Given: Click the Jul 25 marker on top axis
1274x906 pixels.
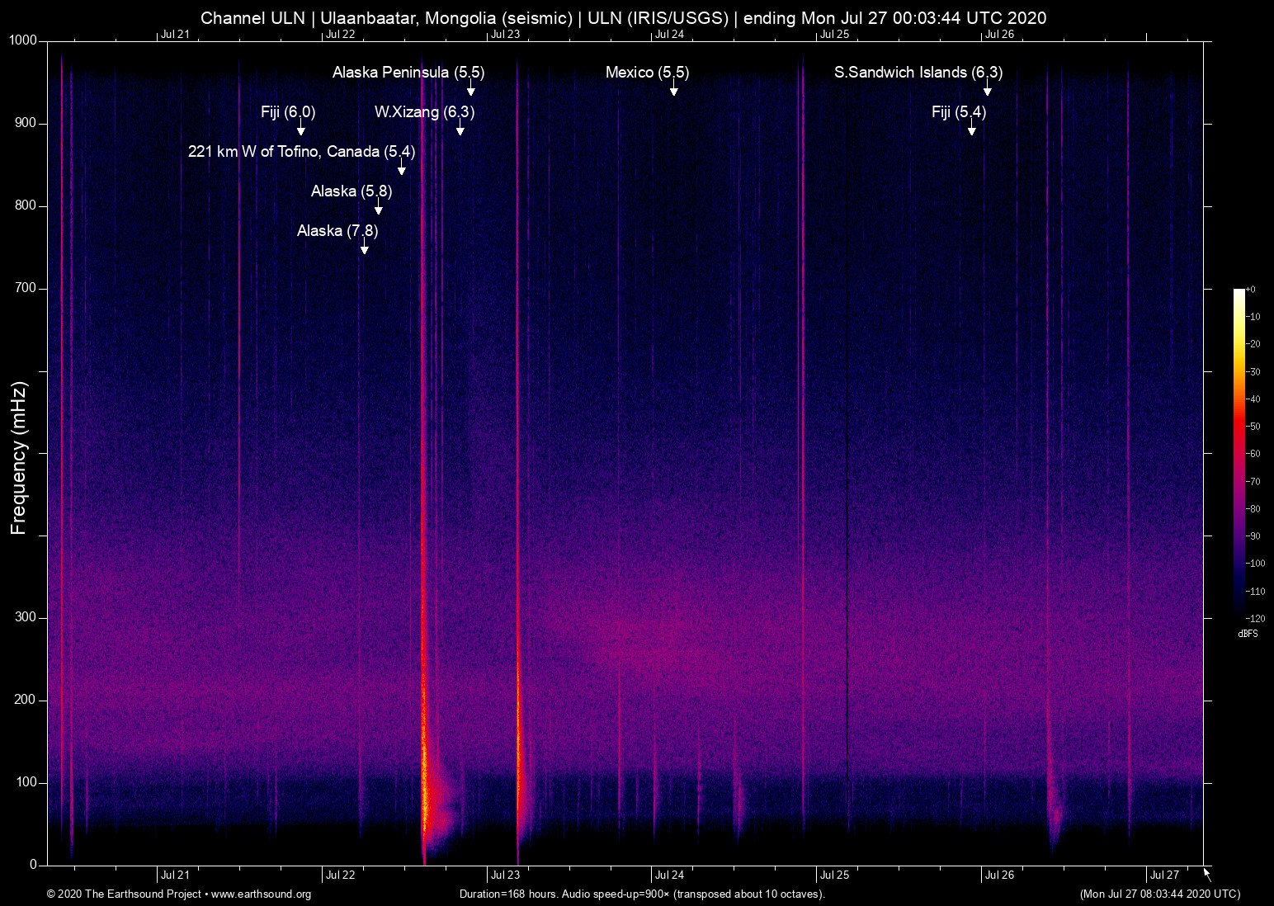Looking at the screenshot, I should point(834,34).
